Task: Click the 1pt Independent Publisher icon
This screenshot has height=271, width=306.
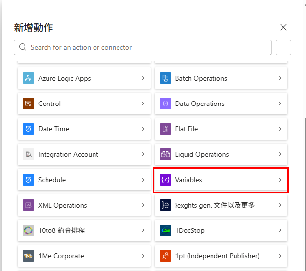Action: pos(165,256)
